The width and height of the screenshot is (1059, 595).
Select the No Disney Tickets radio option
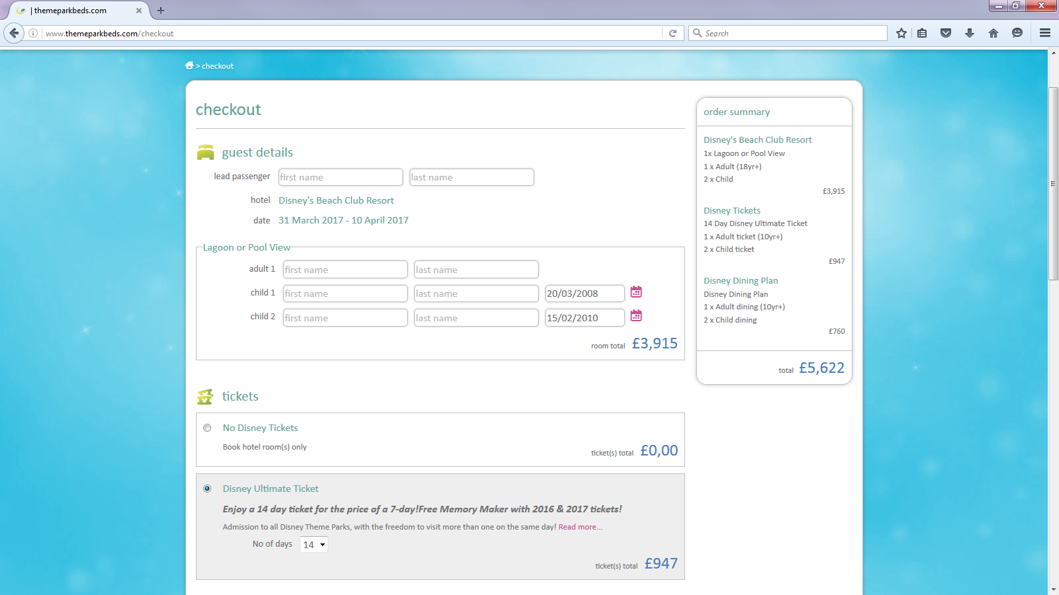point(207,428)
